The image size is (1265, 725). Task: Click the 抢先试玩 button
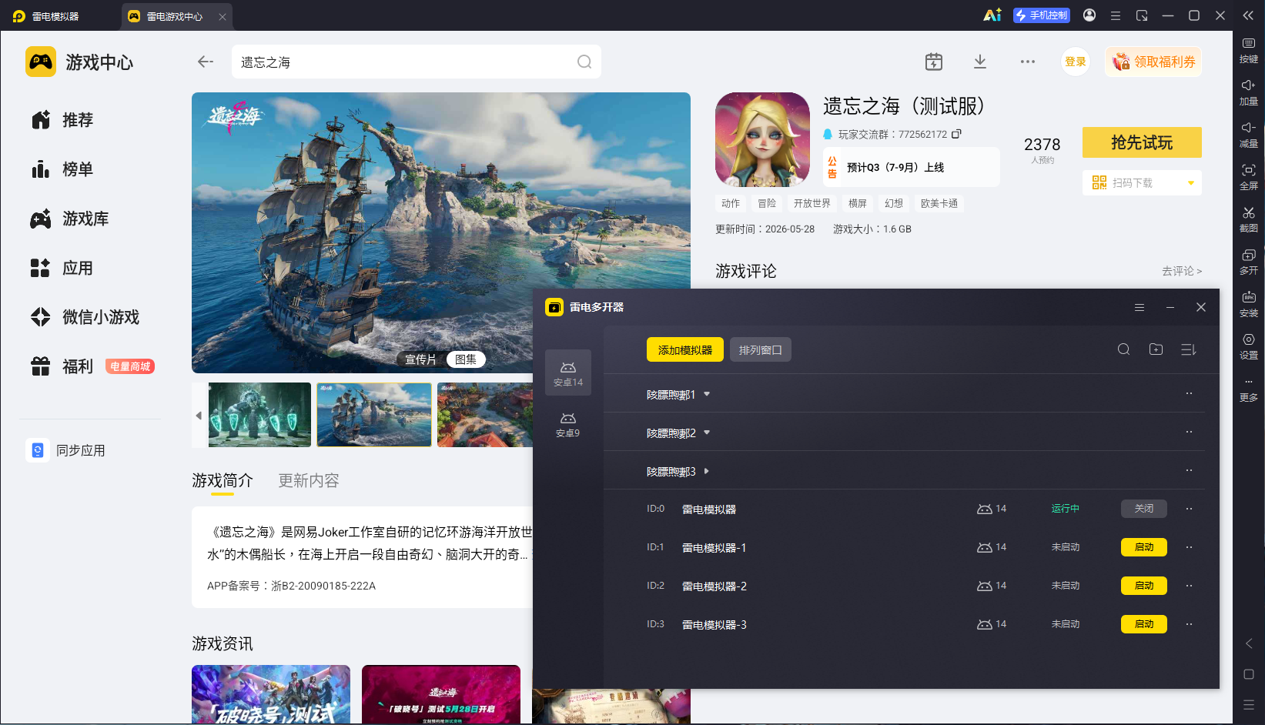tap(1142, 142)
